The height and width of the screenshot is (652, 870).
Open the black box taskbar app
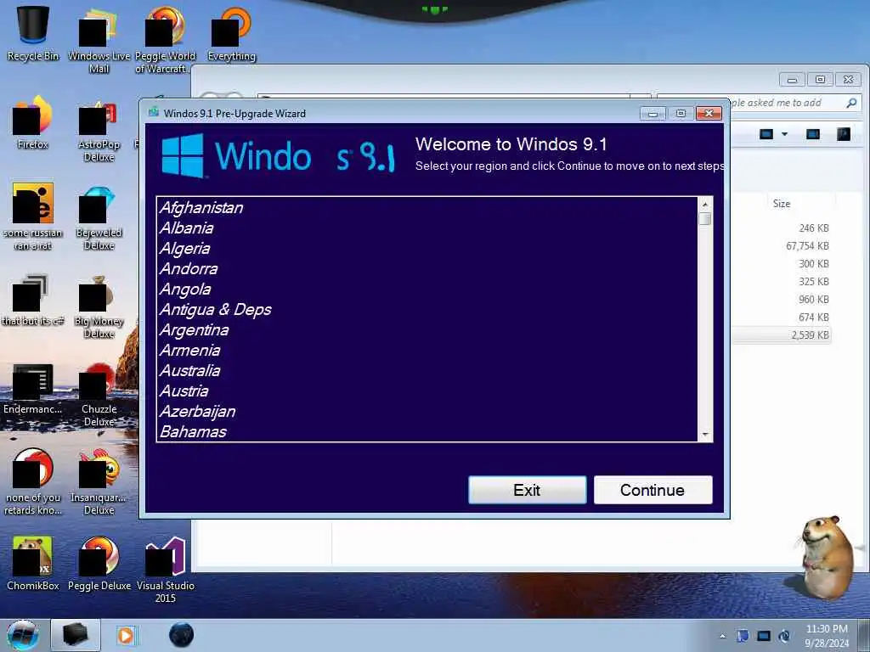click(76, 635)
